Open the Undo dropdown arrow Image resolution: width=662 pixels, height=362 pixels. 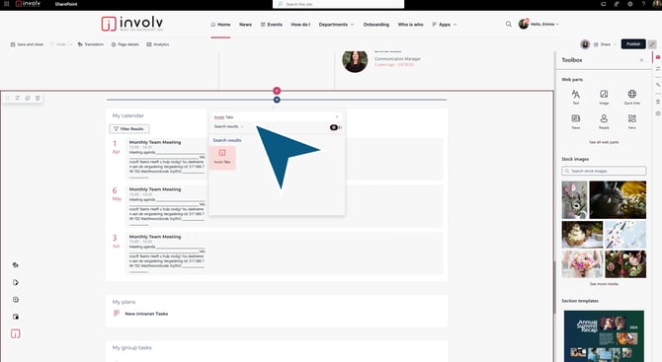[71, 44]
